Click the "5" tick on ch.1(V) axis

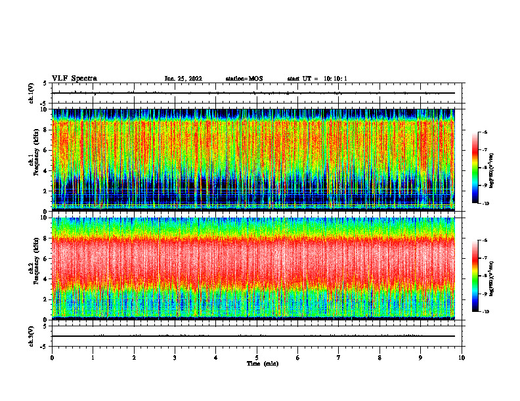pos(45,83)
